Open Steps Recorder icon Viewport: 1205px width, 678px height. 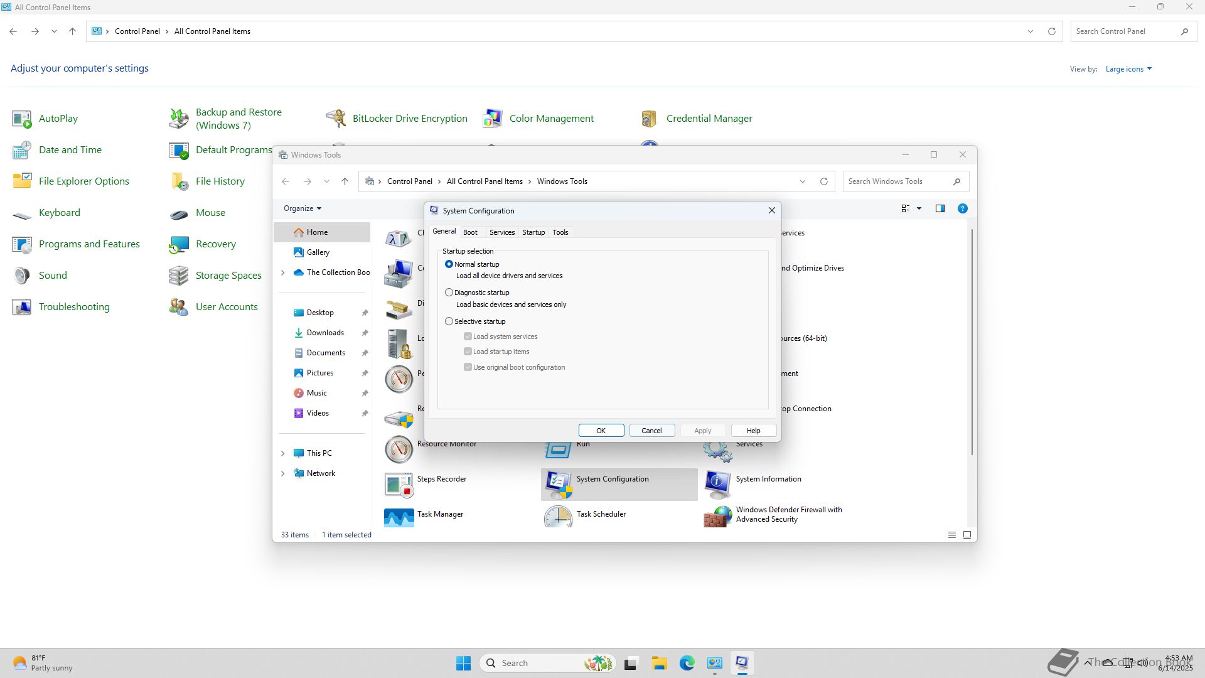[399, 483]
